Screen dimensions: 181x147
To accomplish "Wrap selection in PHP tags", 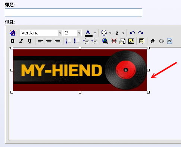I will point(170,41).
